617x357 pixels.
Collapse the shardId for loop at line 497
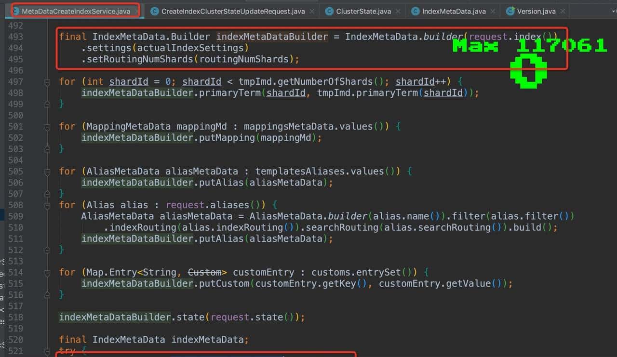pos(47,82)
